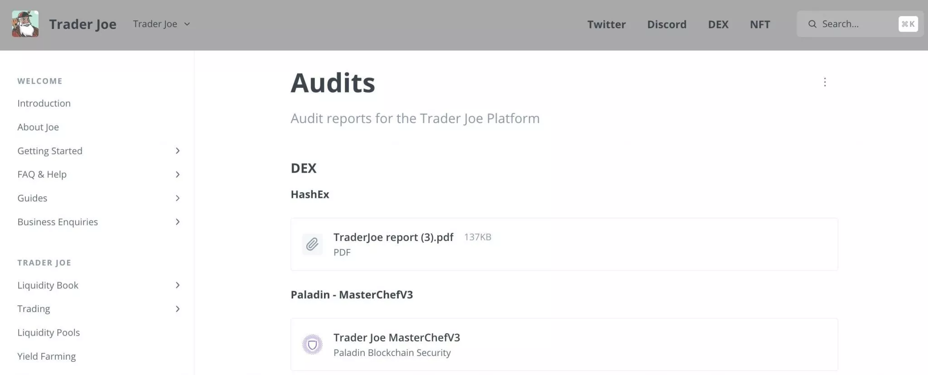
Task: Click the ⌘K shortcut badge
Action: pyautogui.click(x=908, y=24)
